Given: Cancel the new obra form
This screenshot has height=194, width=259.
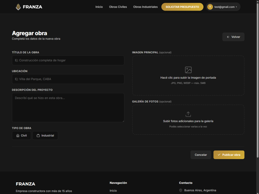Looking at the screenshot, I should point(201,155).
